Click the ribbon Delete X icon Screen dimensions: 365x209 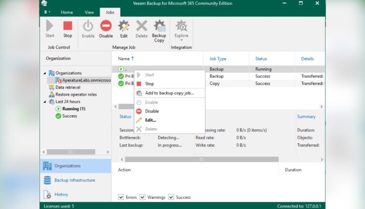(142, 26)
